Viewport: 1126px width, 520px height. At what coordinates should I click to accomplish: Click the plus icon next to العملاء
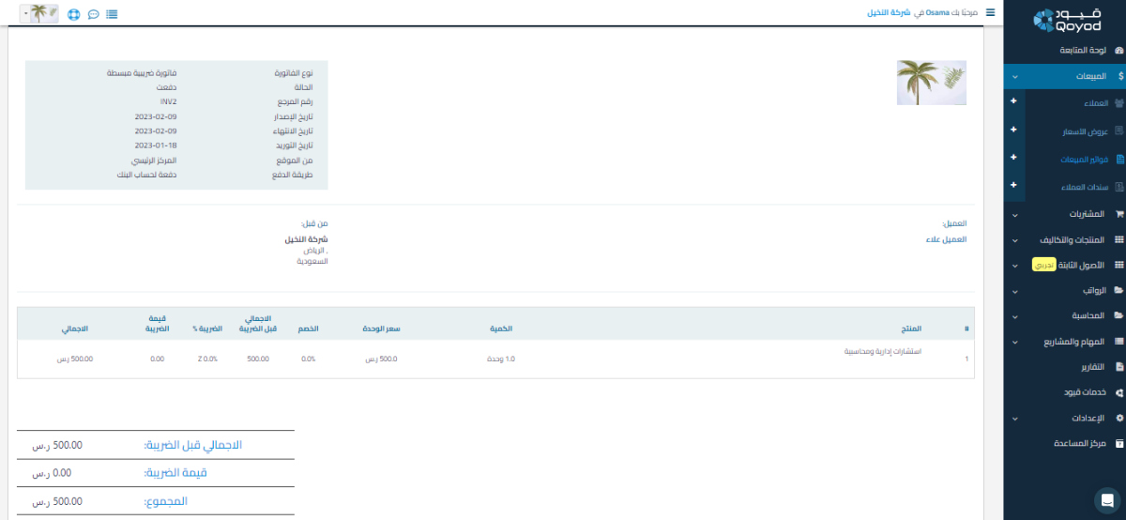click(x=1012, y=102)
